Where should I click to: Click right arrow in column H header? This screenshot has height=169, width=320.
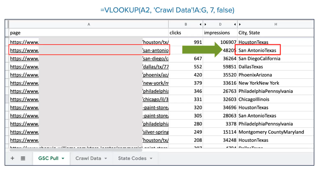240,24
